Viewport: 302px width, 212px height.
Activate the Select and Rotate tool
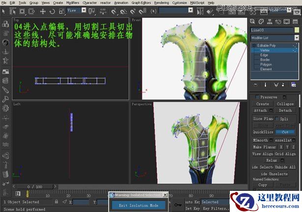[52, 12]
